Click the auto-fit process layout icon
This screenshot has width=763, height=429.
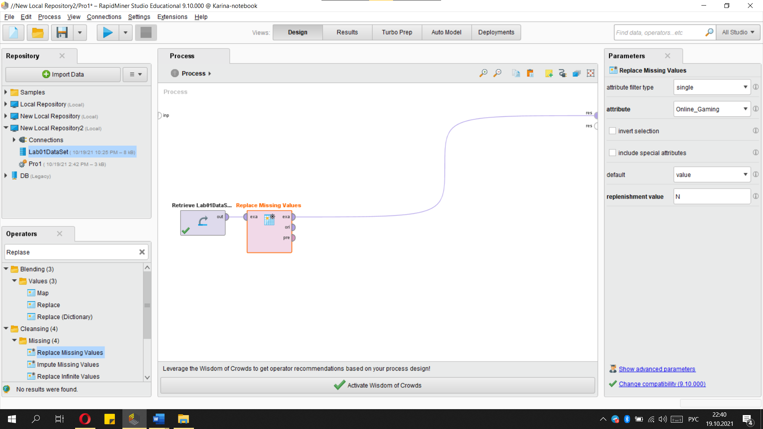591,73
